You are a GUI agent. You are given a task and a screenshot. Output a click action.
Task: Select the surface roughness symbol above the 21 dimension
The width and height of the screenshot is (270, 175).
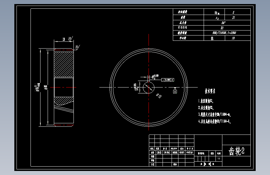pos(70,39)
